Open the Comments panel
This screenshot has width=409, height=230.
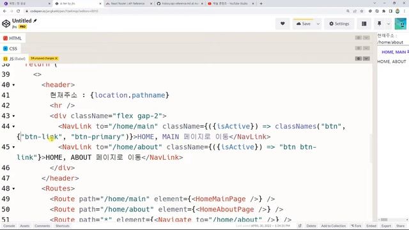point(42,226)
